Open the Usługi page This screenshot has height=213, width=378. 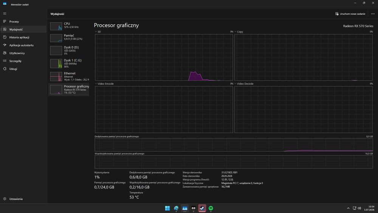coord(23,69)
